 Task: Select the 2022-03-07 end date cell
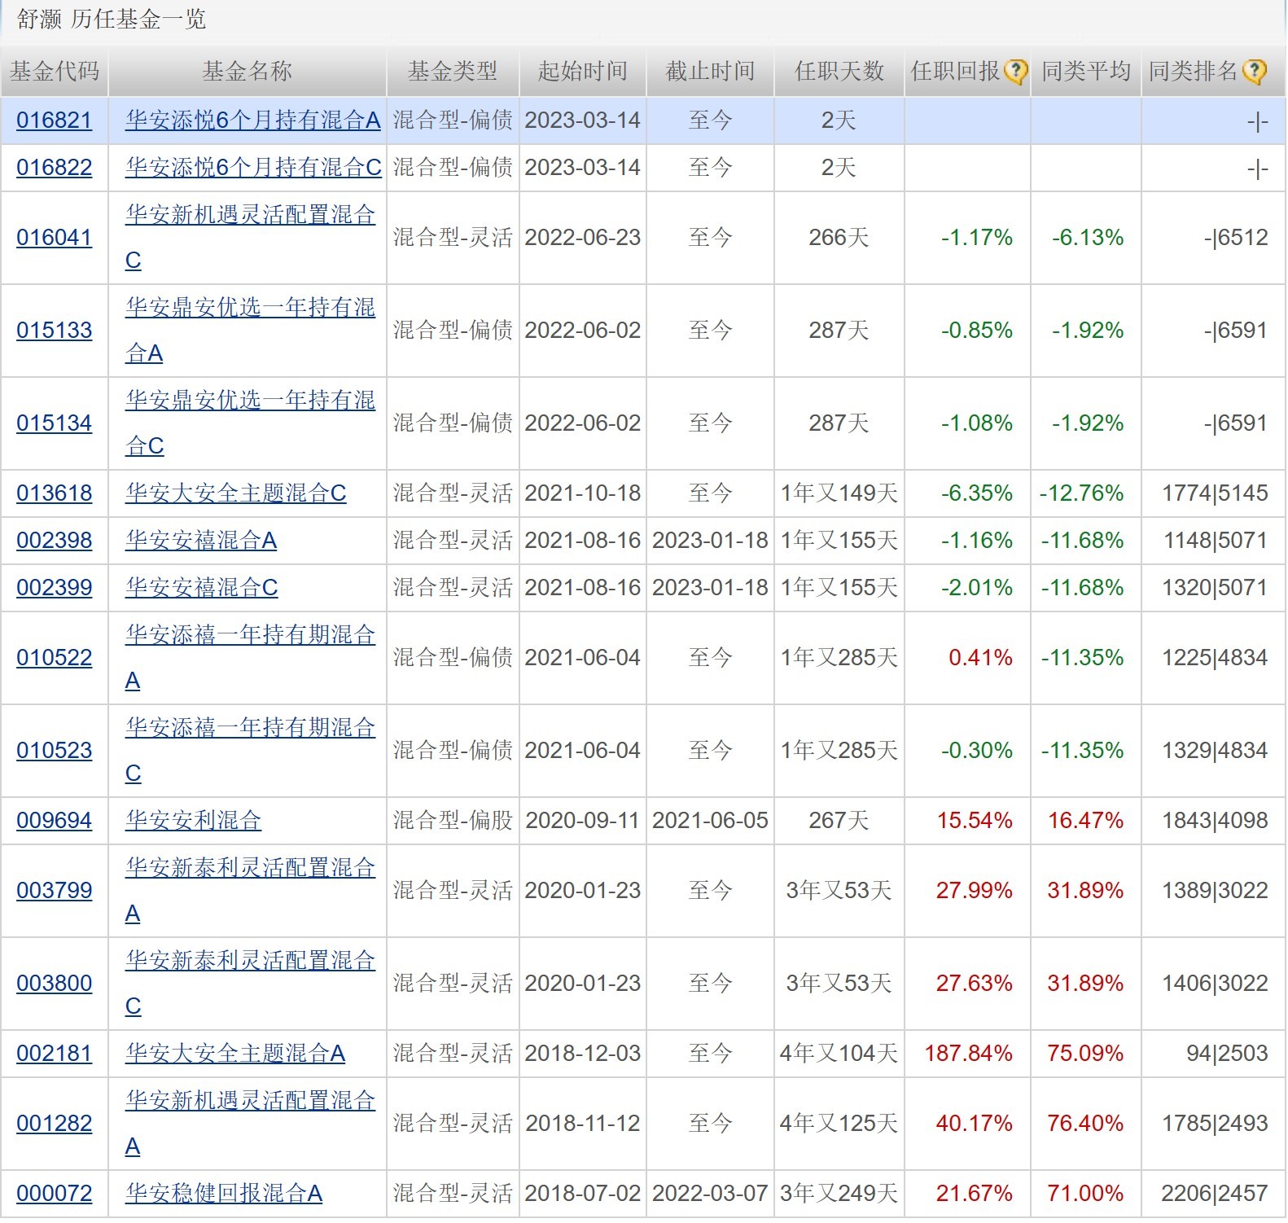pyautogui.click(x=711, y=1194)
